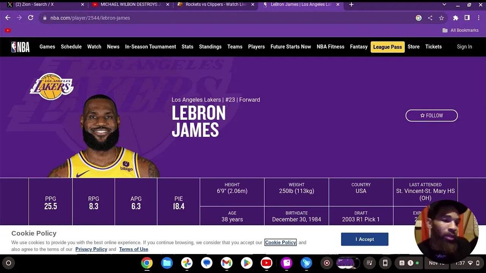Image resolution: width=486 pixels, height=273 pixels.
Task: Open the Tickets link
Action: pos(433,47)
